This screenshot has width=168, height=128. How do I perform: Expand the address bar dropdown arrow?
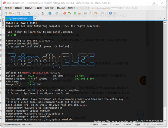163,8
